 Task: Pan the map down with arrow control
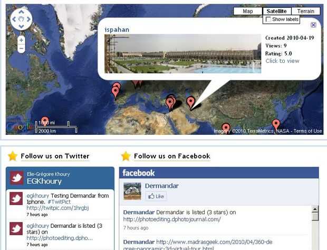[21, 26]
